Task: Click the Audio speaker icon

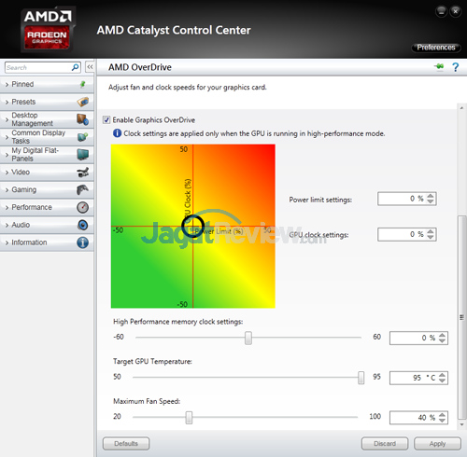Action: tap(83, 225)
